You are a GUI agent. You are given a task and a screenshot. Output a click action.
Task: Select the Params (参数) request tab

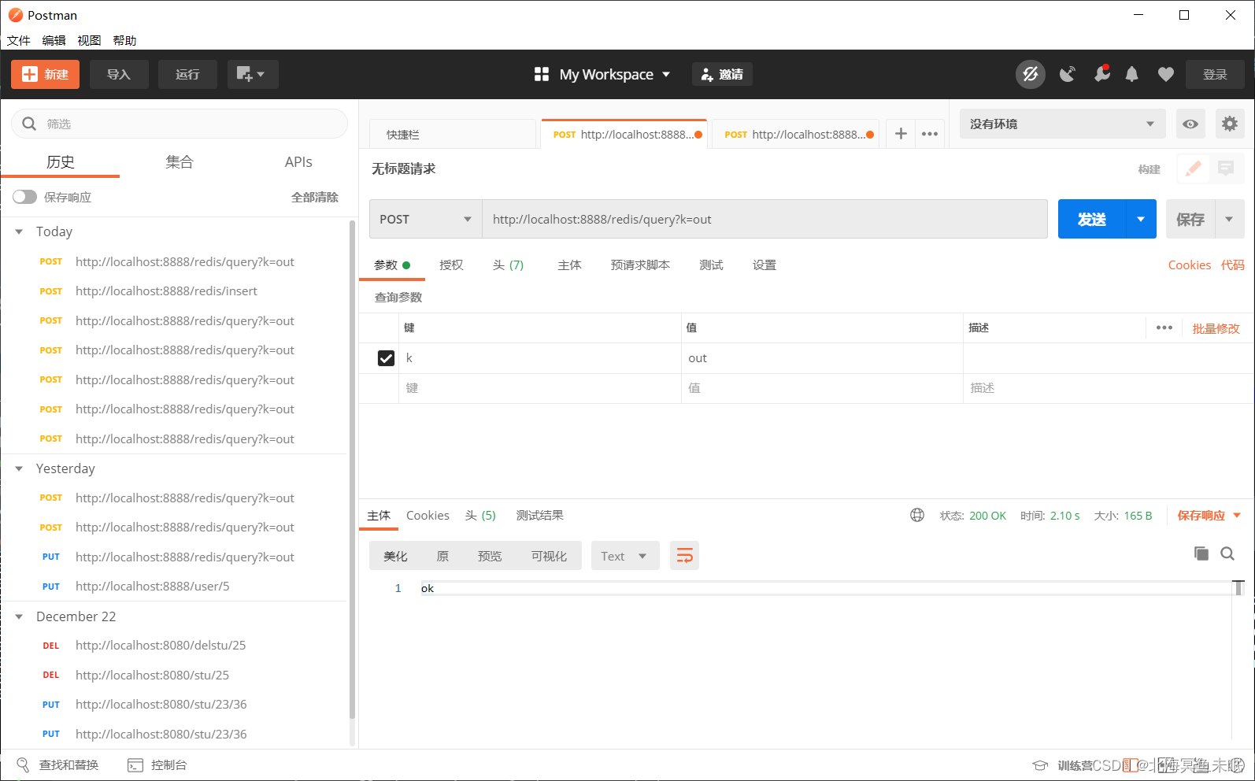392,265
